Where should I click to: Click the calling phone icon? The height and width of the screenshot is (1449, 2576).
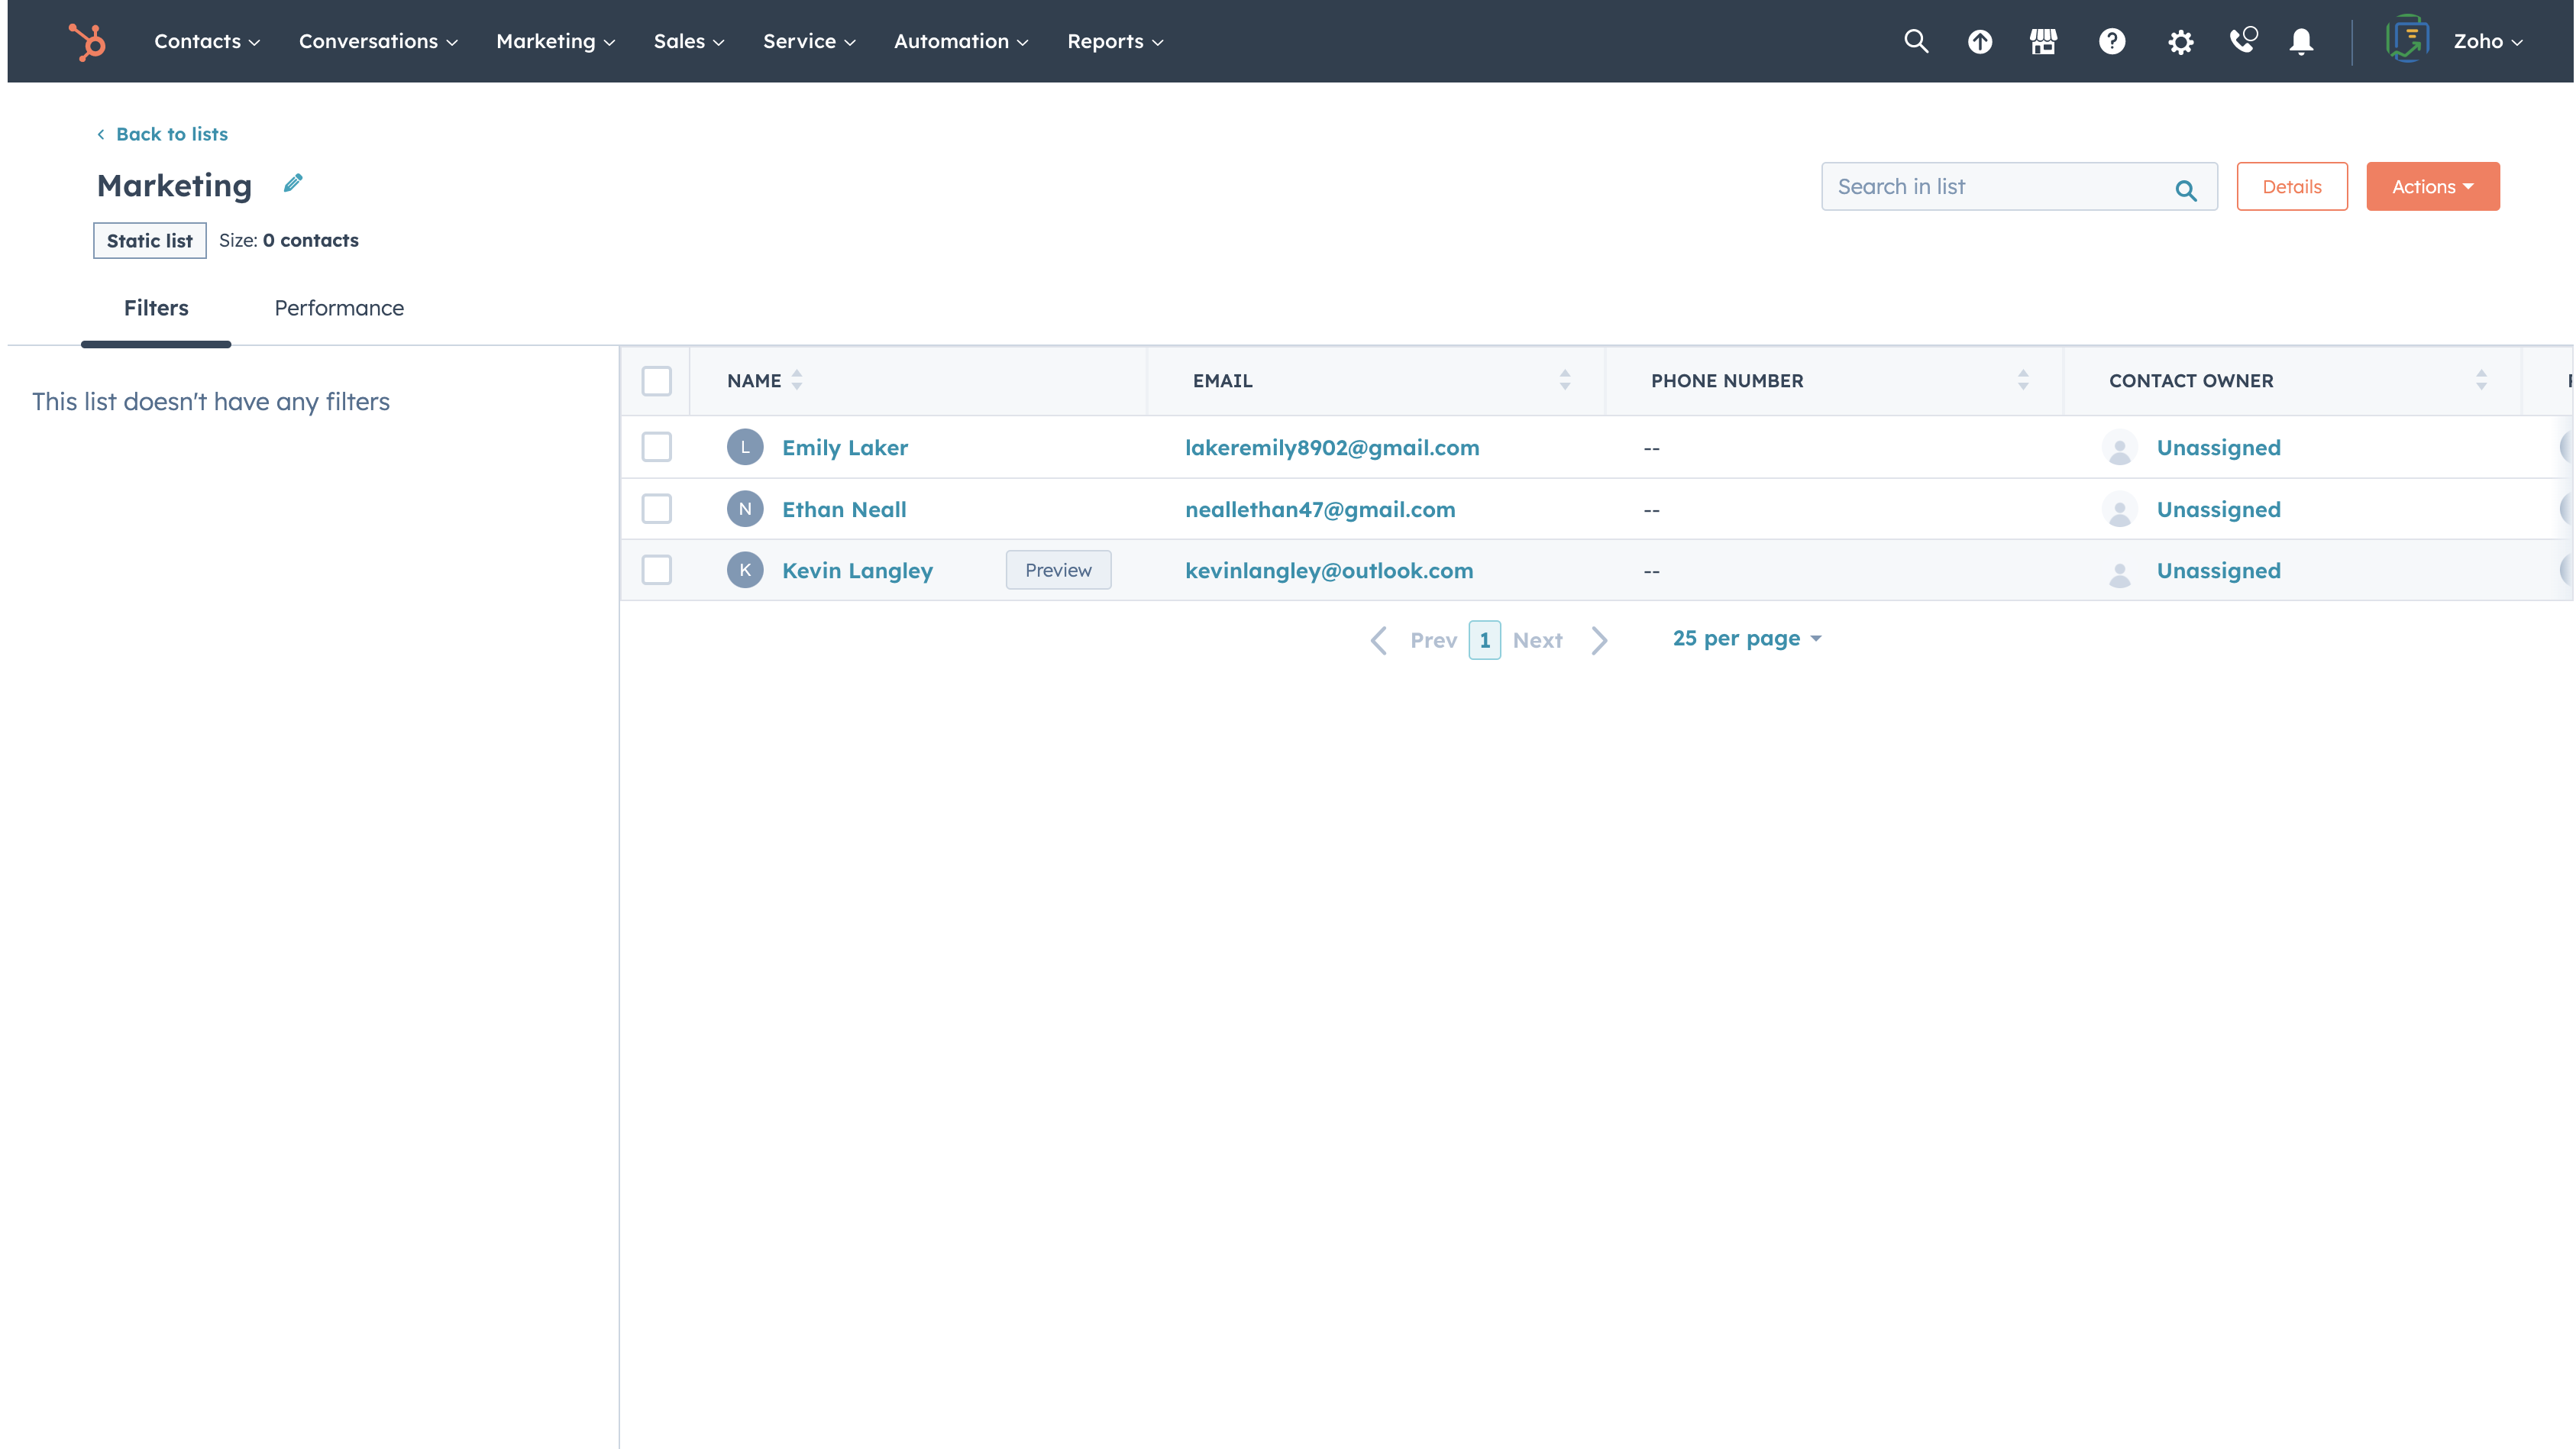2243,41
